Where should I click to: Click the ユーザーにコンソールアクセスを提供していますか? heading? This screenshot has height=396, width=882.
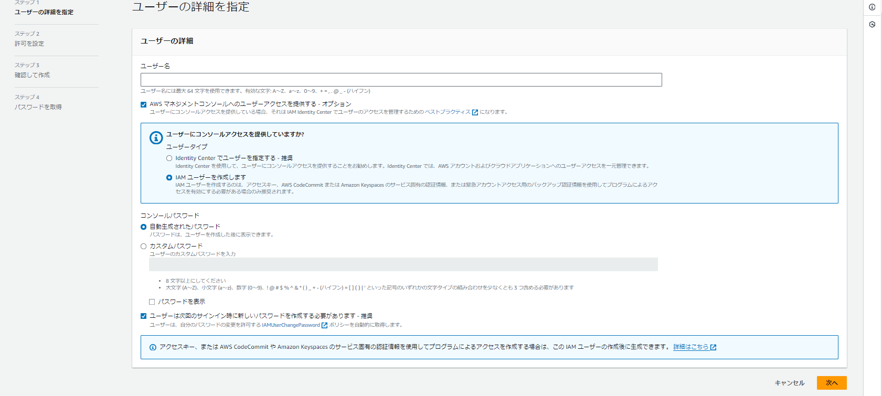[x=235, y=134]
